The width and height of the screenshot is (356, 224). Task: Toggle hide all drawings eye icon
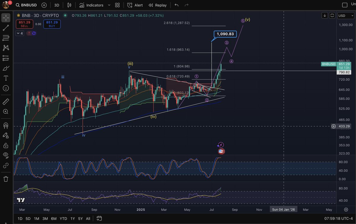click(x=6, y=155)
